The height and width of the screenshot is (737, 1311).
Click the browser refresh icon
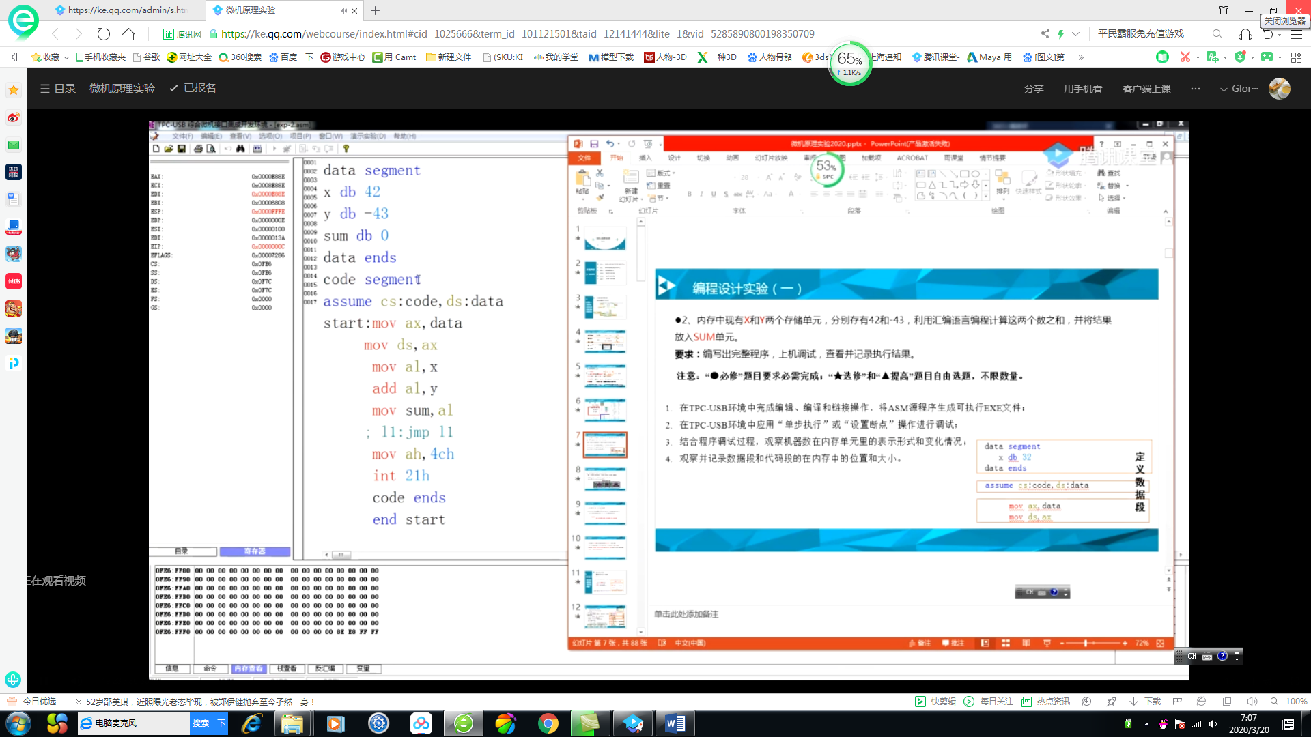(103, 34)
